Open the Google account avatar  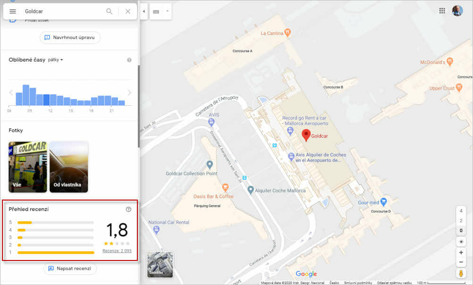pos(457,11)
